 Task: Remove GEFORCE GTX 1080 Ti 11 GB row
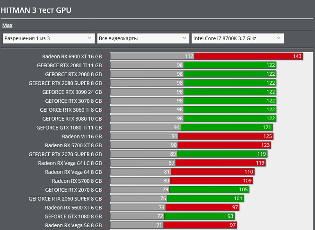click(105, 128)
